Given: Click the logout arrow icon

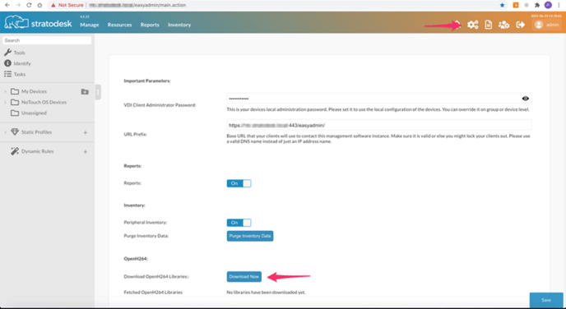Looking at the screenshot, I should (520, 25).
